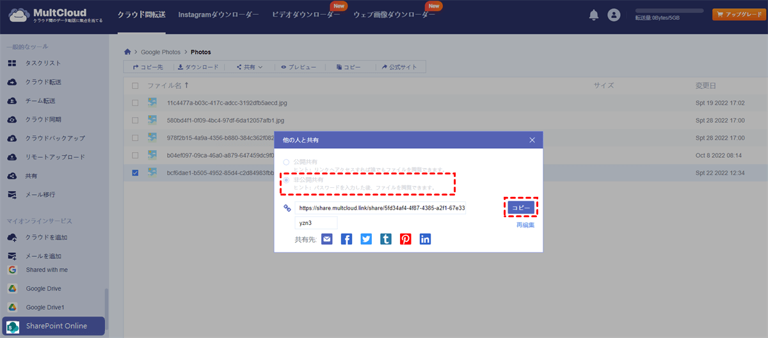Viewport: 768px width, 338px height.
Task: Click ダウンロード toolbar button
Action: point(198,67)
